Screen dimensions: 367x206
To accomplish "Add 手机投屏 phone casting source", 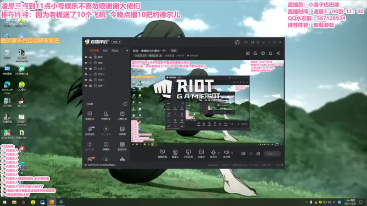I will coord(188,154).
